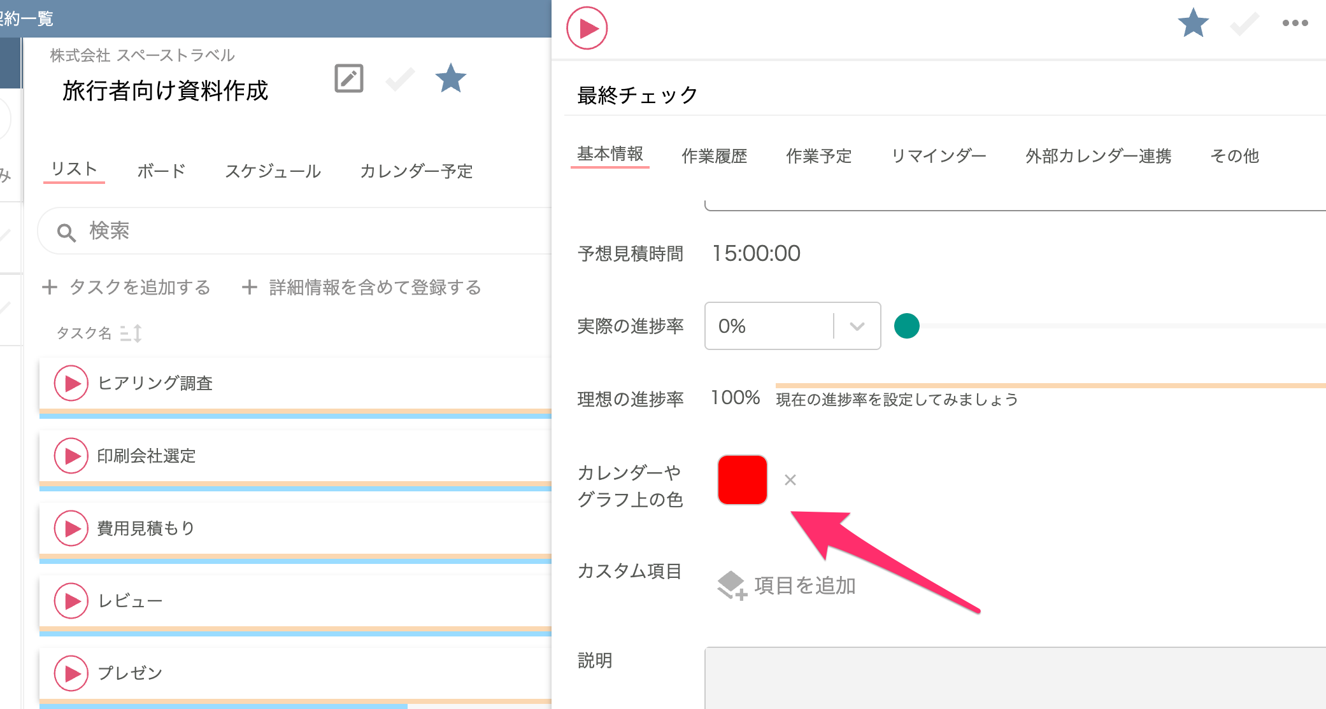Image resolution: width=1326 pixels, height=709 pixels.
Task: Switch to the ボード tab
Action: point(161,171)
